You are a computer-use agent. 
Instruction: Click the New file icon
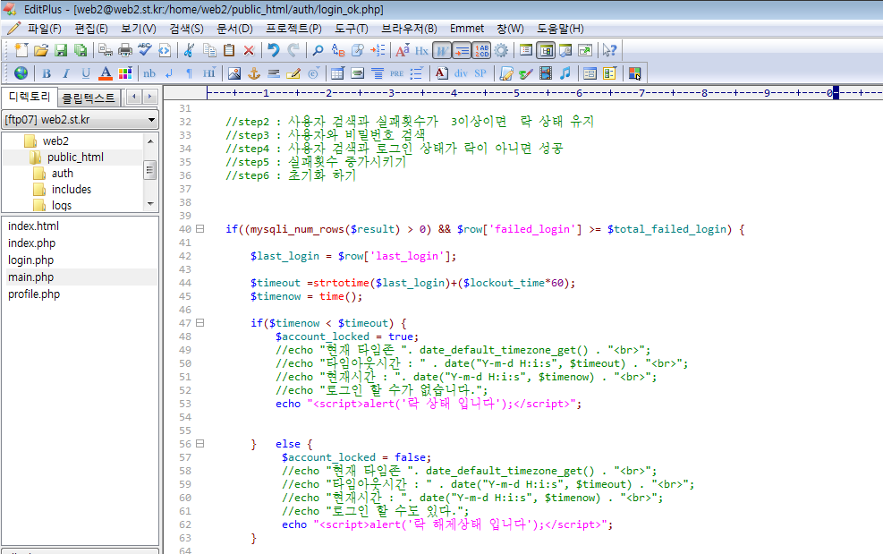[x=21, y=50]
